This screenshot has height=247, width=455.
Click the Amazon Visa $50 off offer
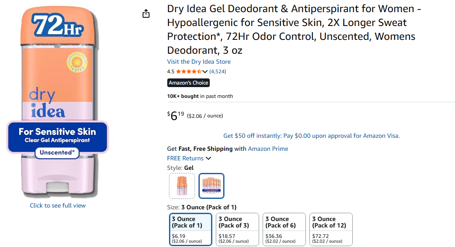312,136
